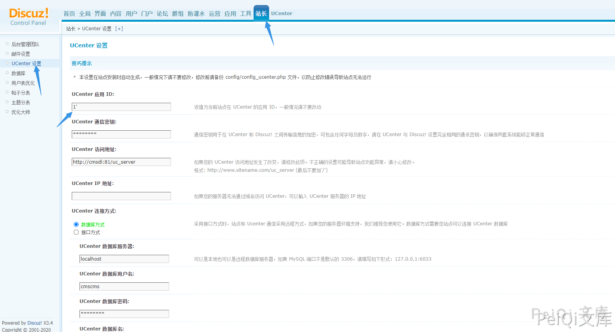This screenshot has width=615, height=332.
Task: Select 数据库 in the left sidebar
Action: 18,73
